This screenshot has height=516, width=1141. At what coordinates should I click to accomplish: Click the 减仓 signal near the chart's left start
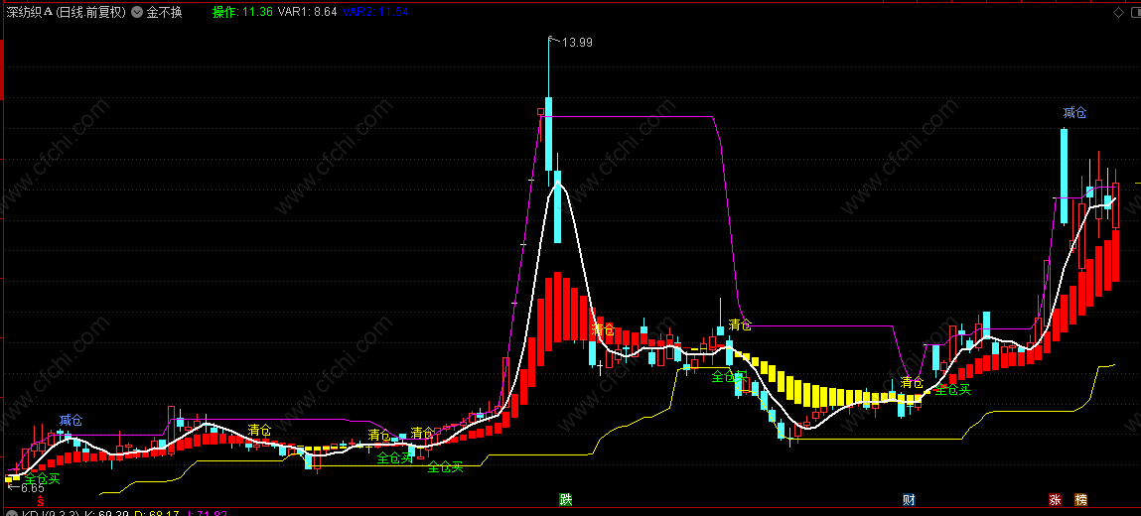pos(71,420)
